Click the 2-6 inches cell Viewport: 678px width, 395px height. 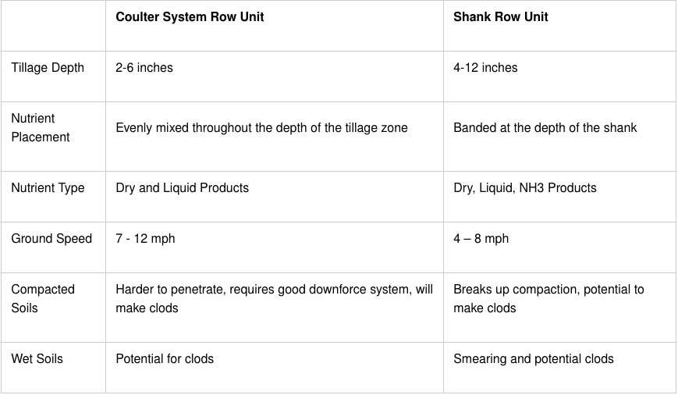[144, 67]
